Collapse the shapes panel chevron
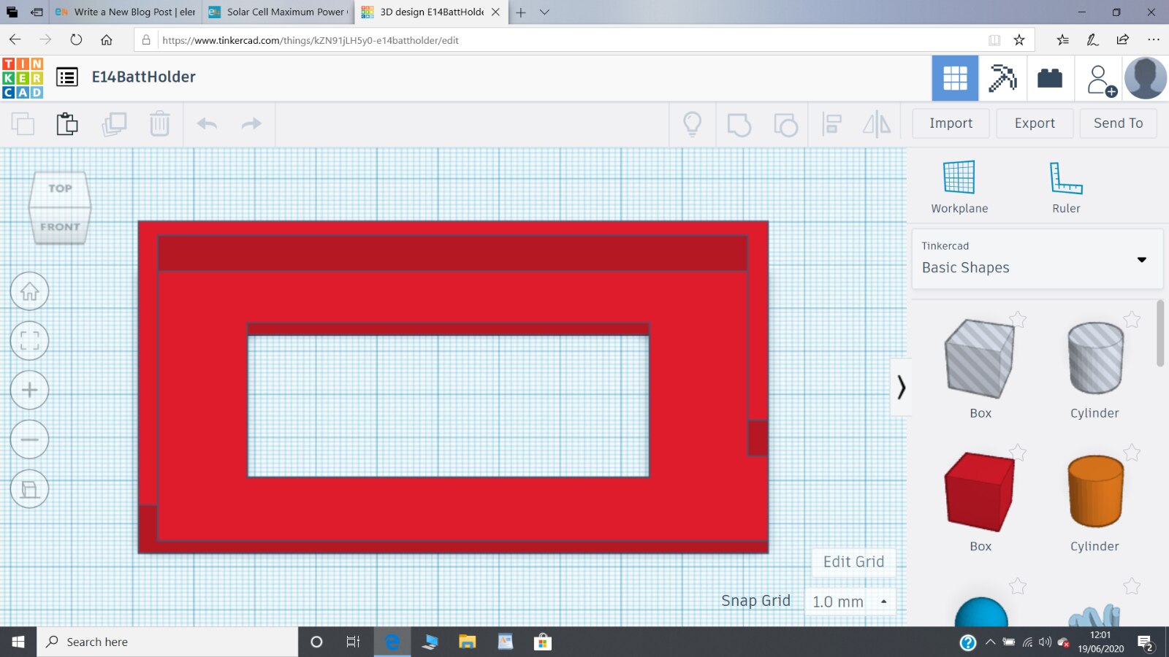1169x657 pixels. click(901, 387)
